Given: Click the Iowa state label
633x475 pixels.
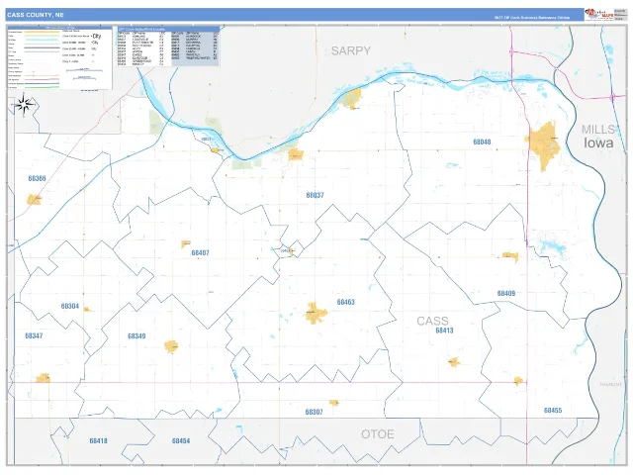Looking at the screenshot, I should 598,142.
